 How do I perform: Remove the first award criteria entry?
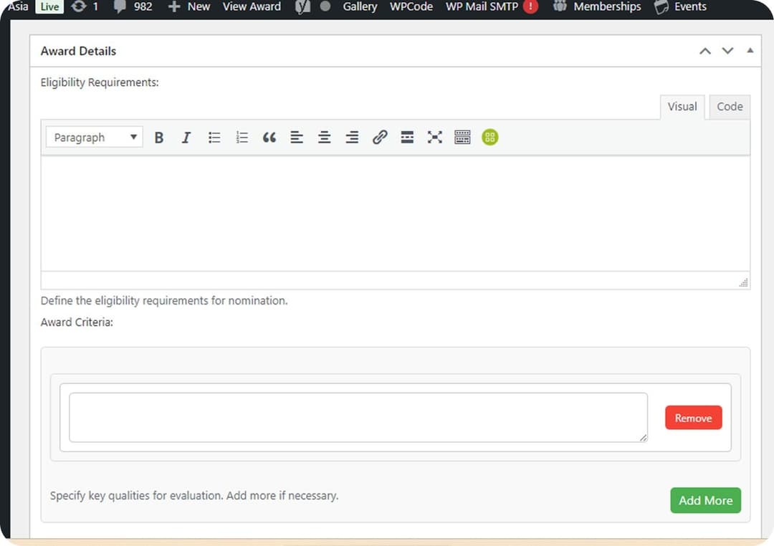point(693,417)
